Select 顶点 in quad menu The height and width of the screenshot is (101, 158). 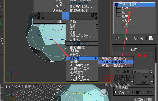(59, 7)
